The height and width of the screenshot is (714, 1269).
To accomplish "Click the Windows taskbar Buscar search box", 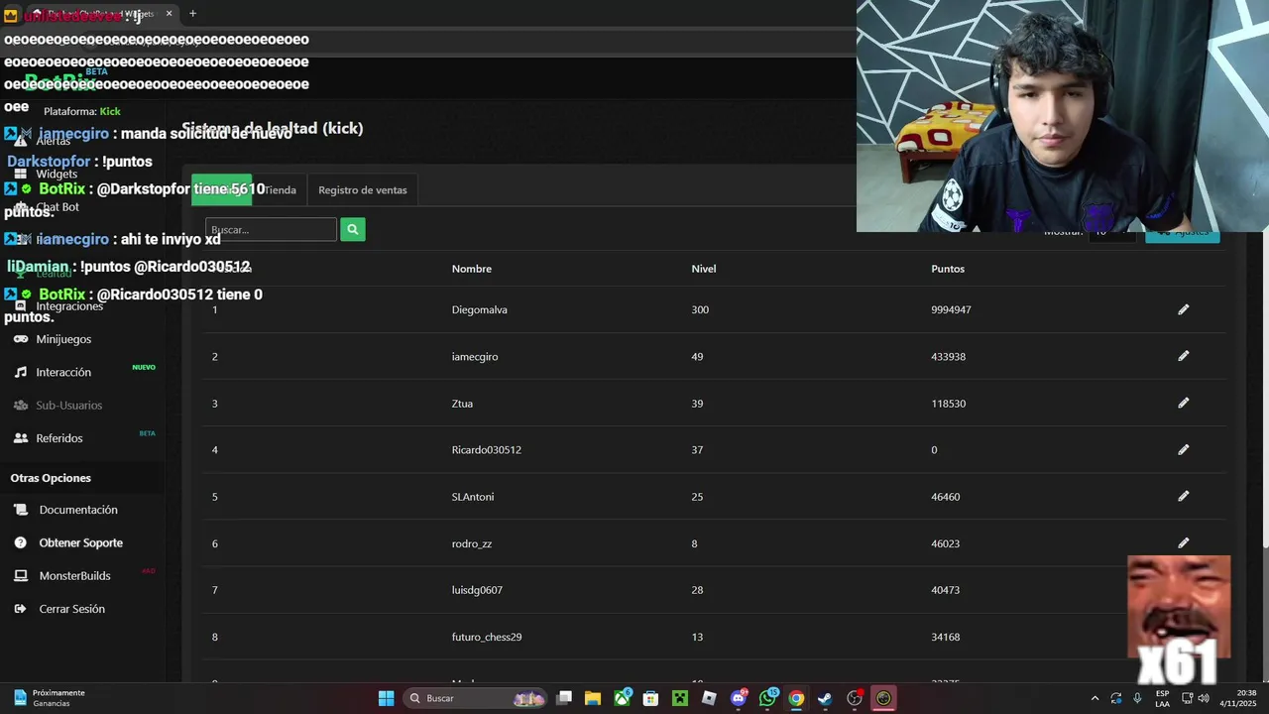I will 476,698.
